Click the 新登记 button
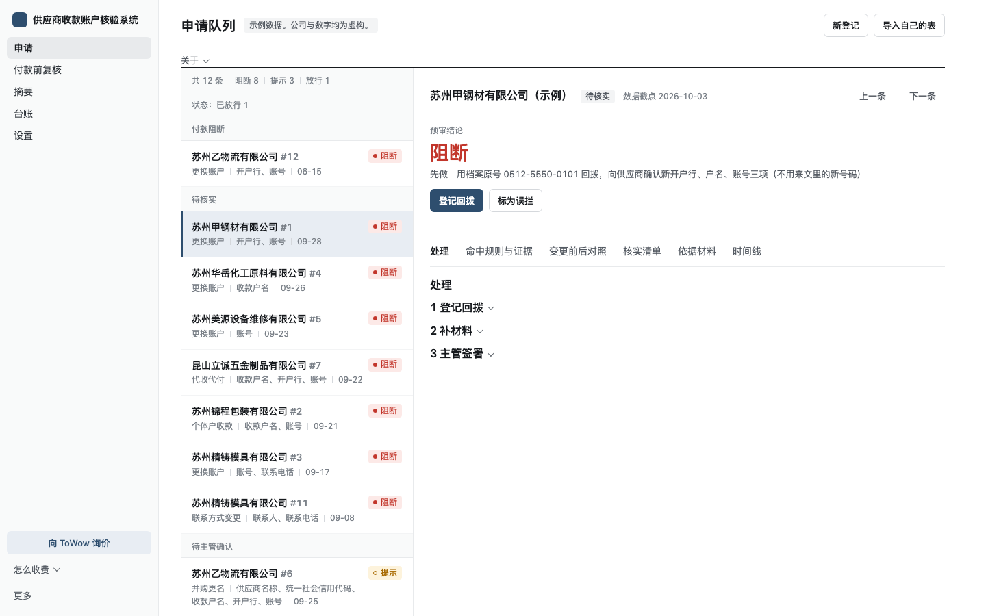The height and width of the screenshot is (616, 986). (x=846, y=25)
